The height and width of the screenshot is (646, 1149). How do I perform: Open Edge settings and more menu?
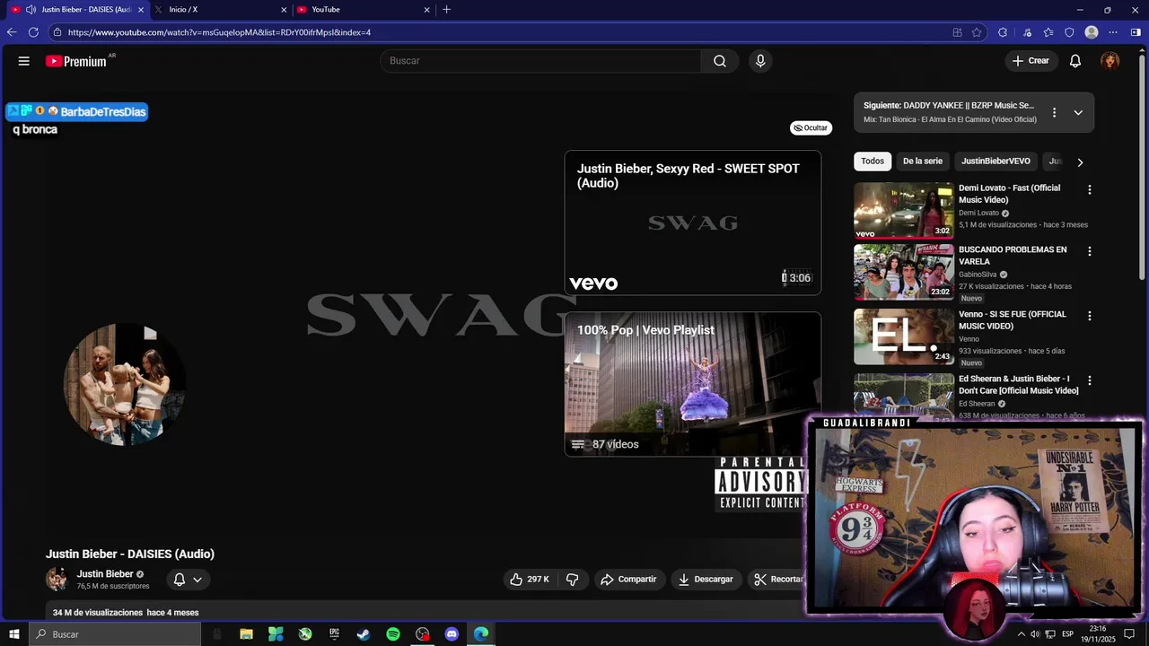tap(1113, 32)
